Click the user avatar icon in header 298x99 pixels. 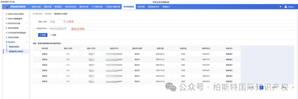coord(286,7)
